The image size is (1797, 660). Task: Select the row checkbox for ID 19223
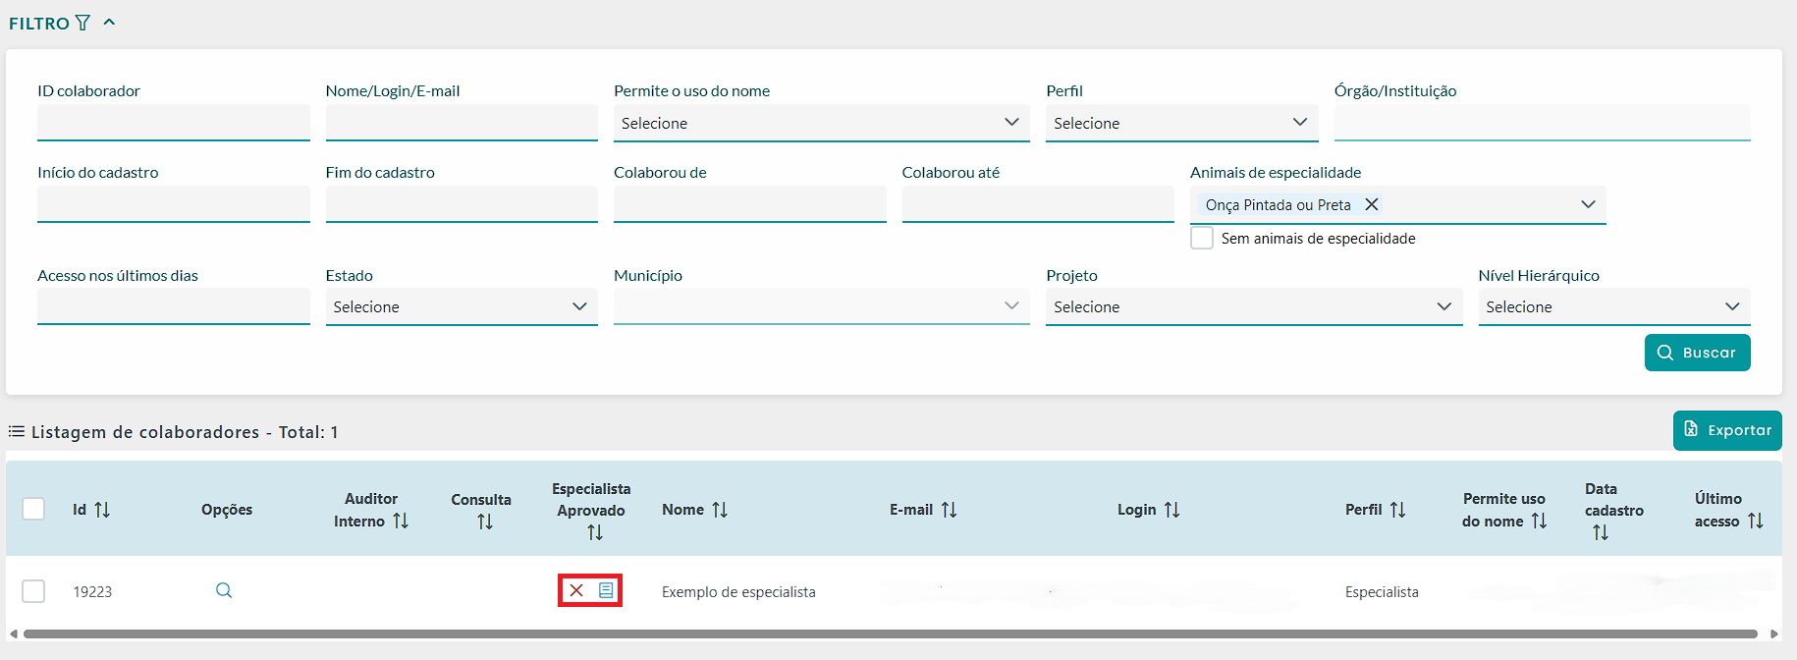click(x=33, y=591)
